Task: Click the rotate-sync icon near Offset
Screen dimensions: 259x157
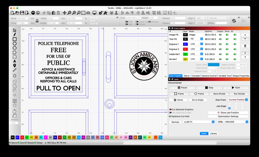Action: coord(234,21)
